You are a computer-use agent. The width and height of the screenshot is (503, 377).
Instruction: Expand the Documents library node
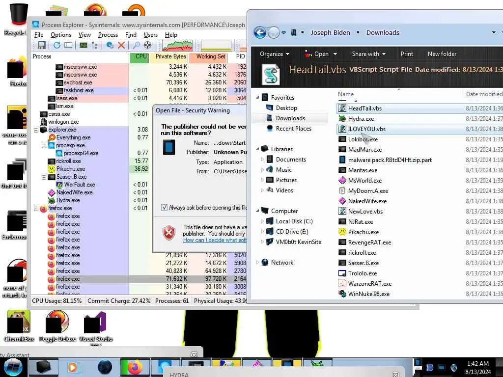262,160
